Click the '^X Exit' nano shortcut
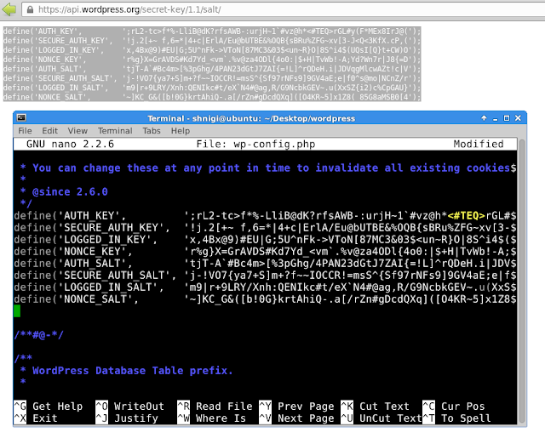Screen dimensions: 545x438 pos(36,418)
